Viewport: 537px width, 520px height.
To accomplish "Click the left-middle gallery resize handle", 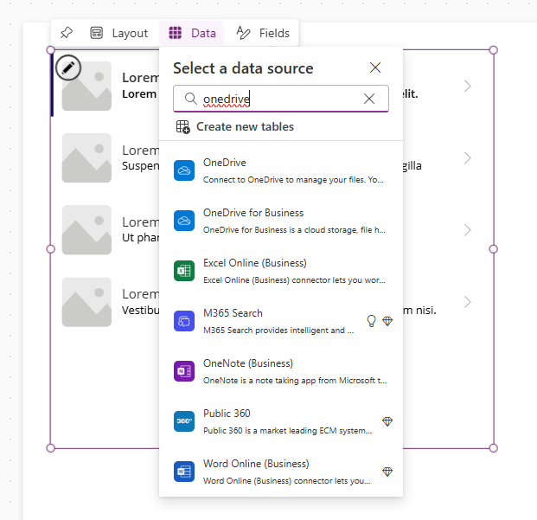I will tap(51, 249).
